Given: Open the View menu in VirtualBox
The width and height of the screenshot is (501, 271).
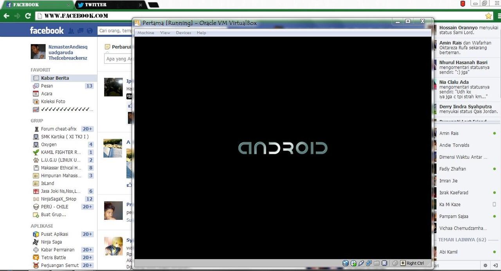Looking at the screenshot, I should click(165, 33).
